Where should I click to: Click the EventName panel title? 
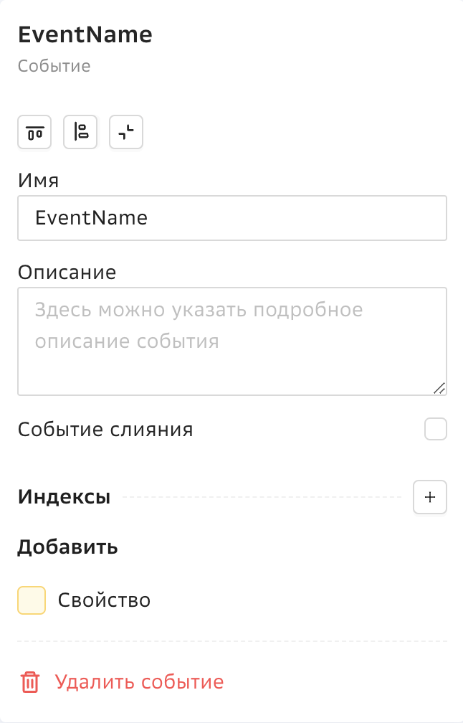[85, 34]
